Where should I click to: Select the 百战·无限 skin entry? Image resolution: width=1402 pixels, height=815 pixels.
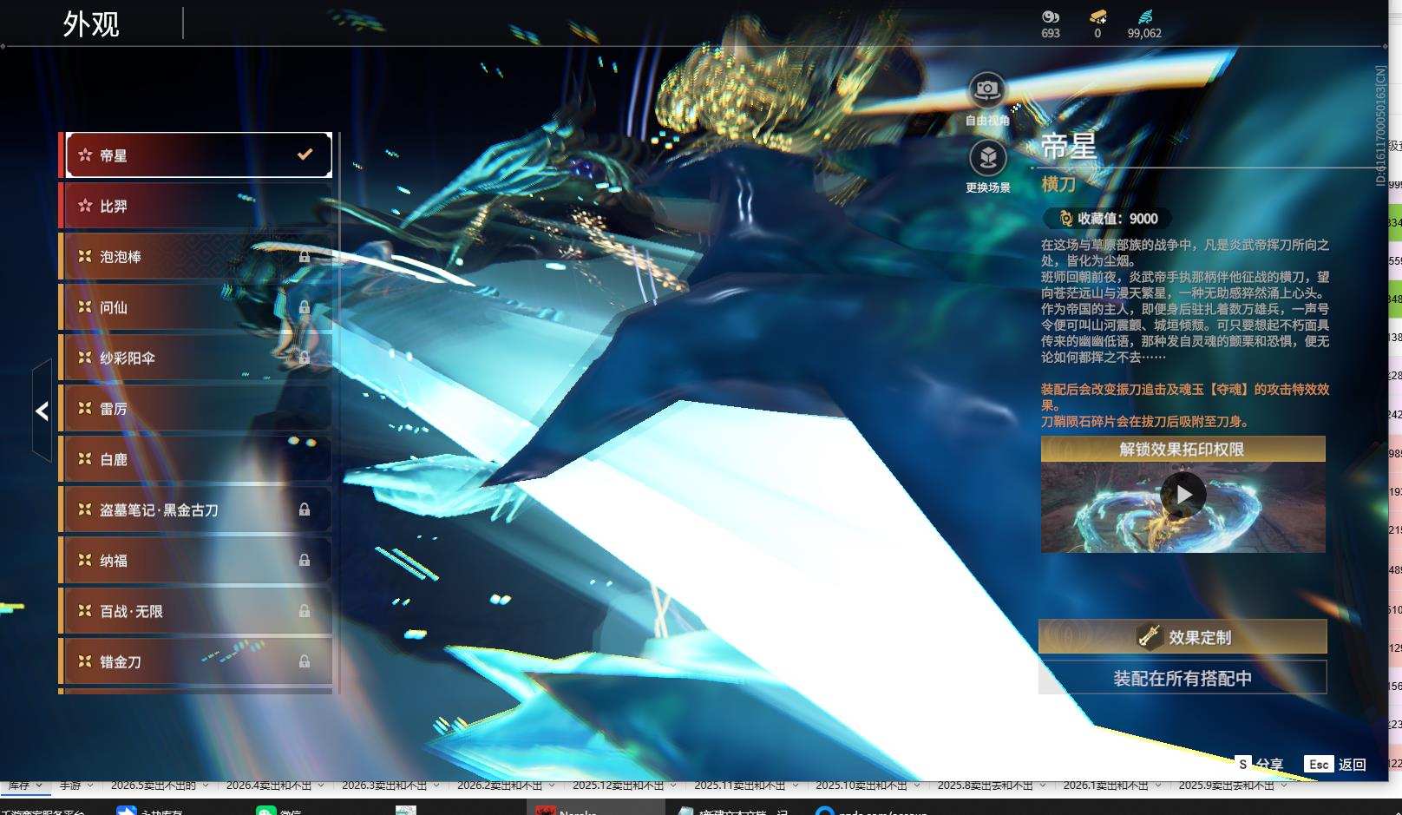coord(198,611)
